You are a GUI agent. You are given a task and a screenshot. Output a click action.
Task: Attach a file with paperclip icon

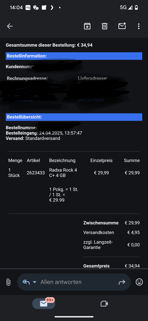coord(8,282)
